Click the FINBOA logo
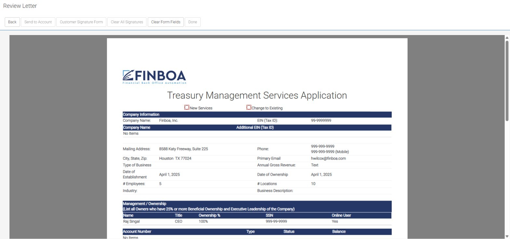The width and height of the screenshot is (510, 239). [154, 77]
